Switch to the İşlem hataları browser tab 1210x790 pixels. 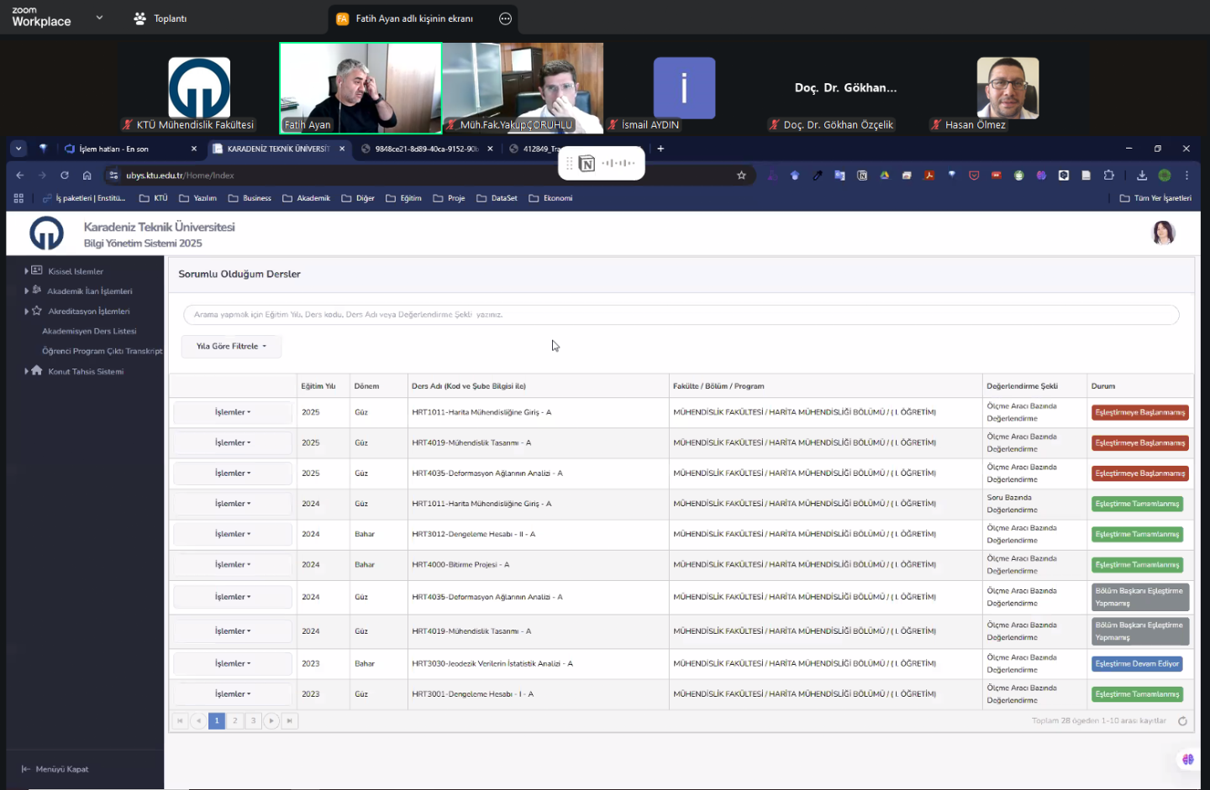pyautogui.click(x=113, y=149)
